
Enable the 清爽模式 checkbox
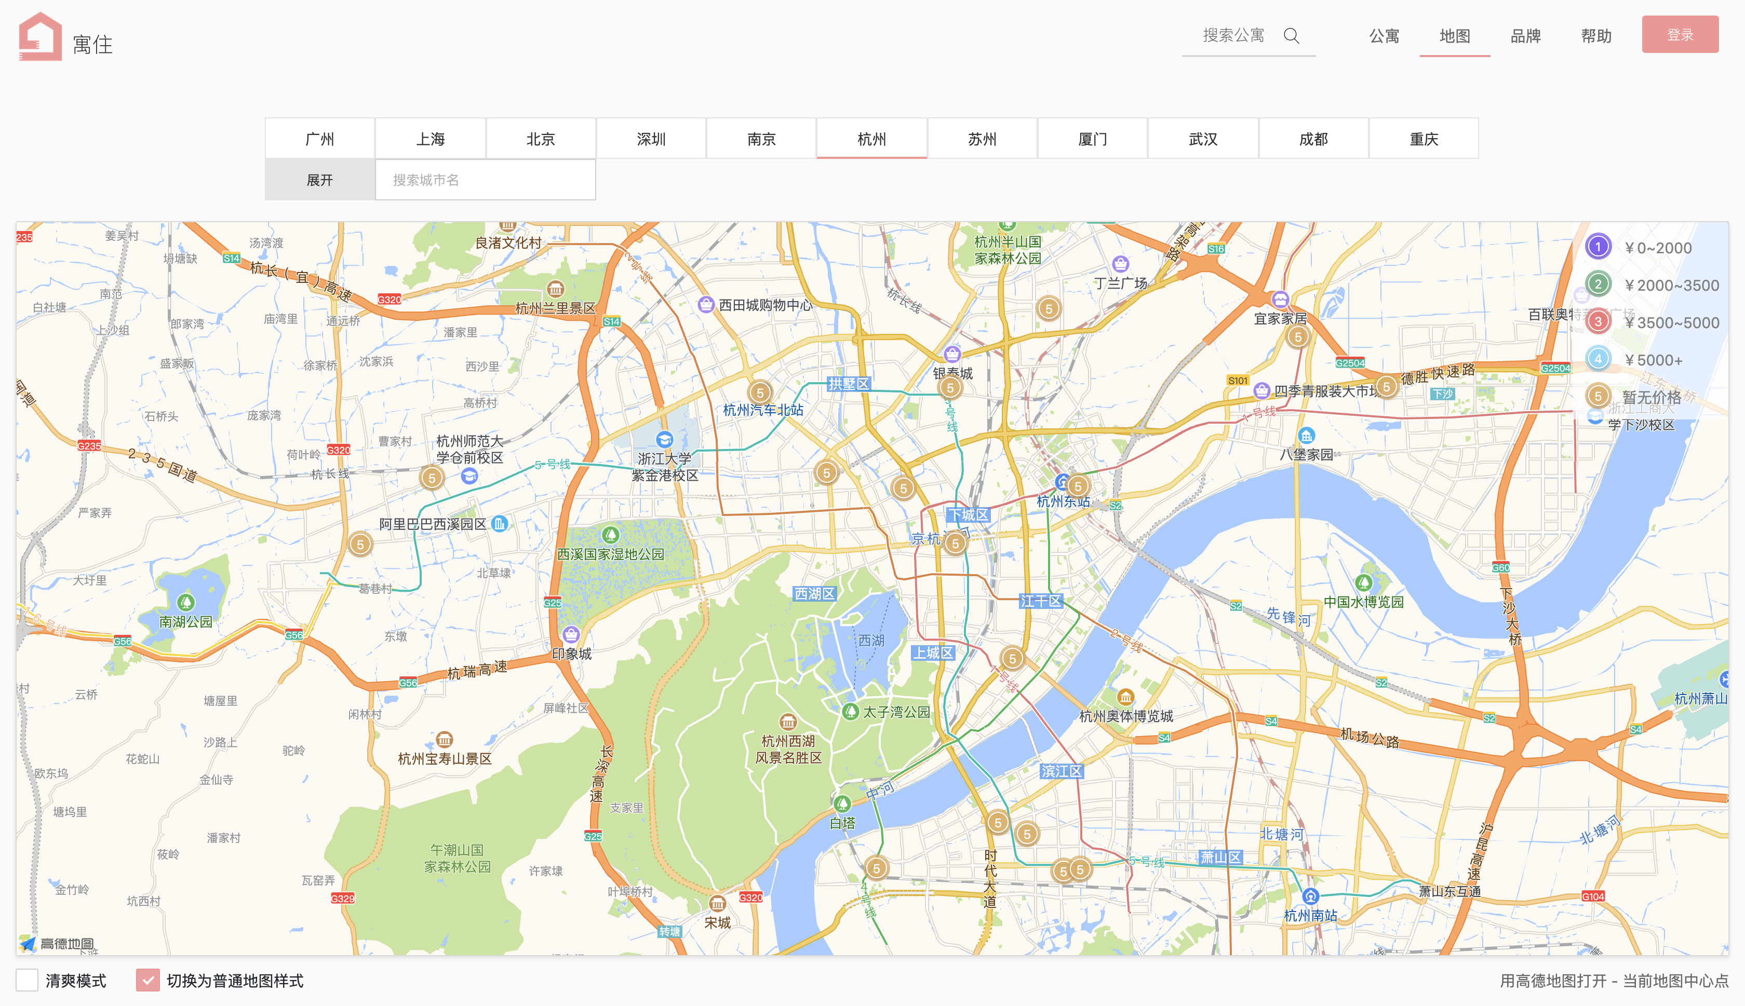pyautogui.click(x=27, y=980)
